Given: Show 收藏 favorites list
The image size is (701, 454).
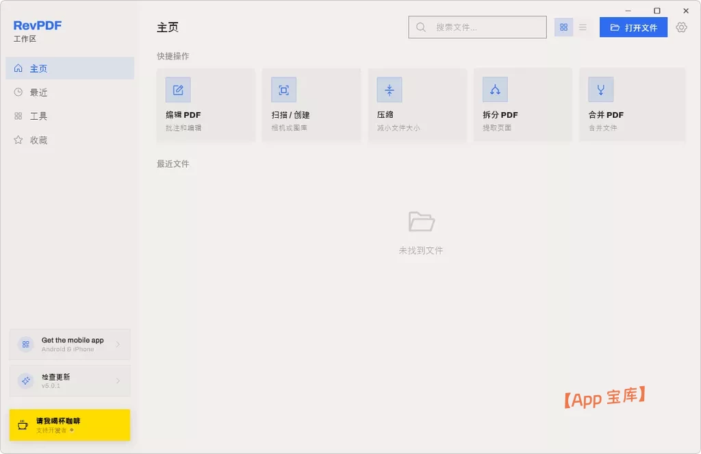Looking at the screenshot, I should 70,140.
